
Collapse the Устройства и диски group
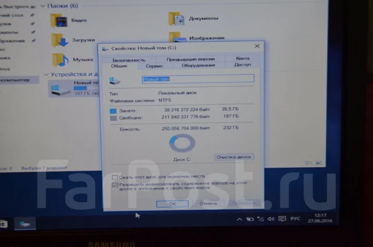click(x=46, y=75)
